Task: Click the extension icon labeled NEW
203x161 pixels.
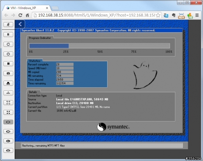Action: tap(181, 16)
